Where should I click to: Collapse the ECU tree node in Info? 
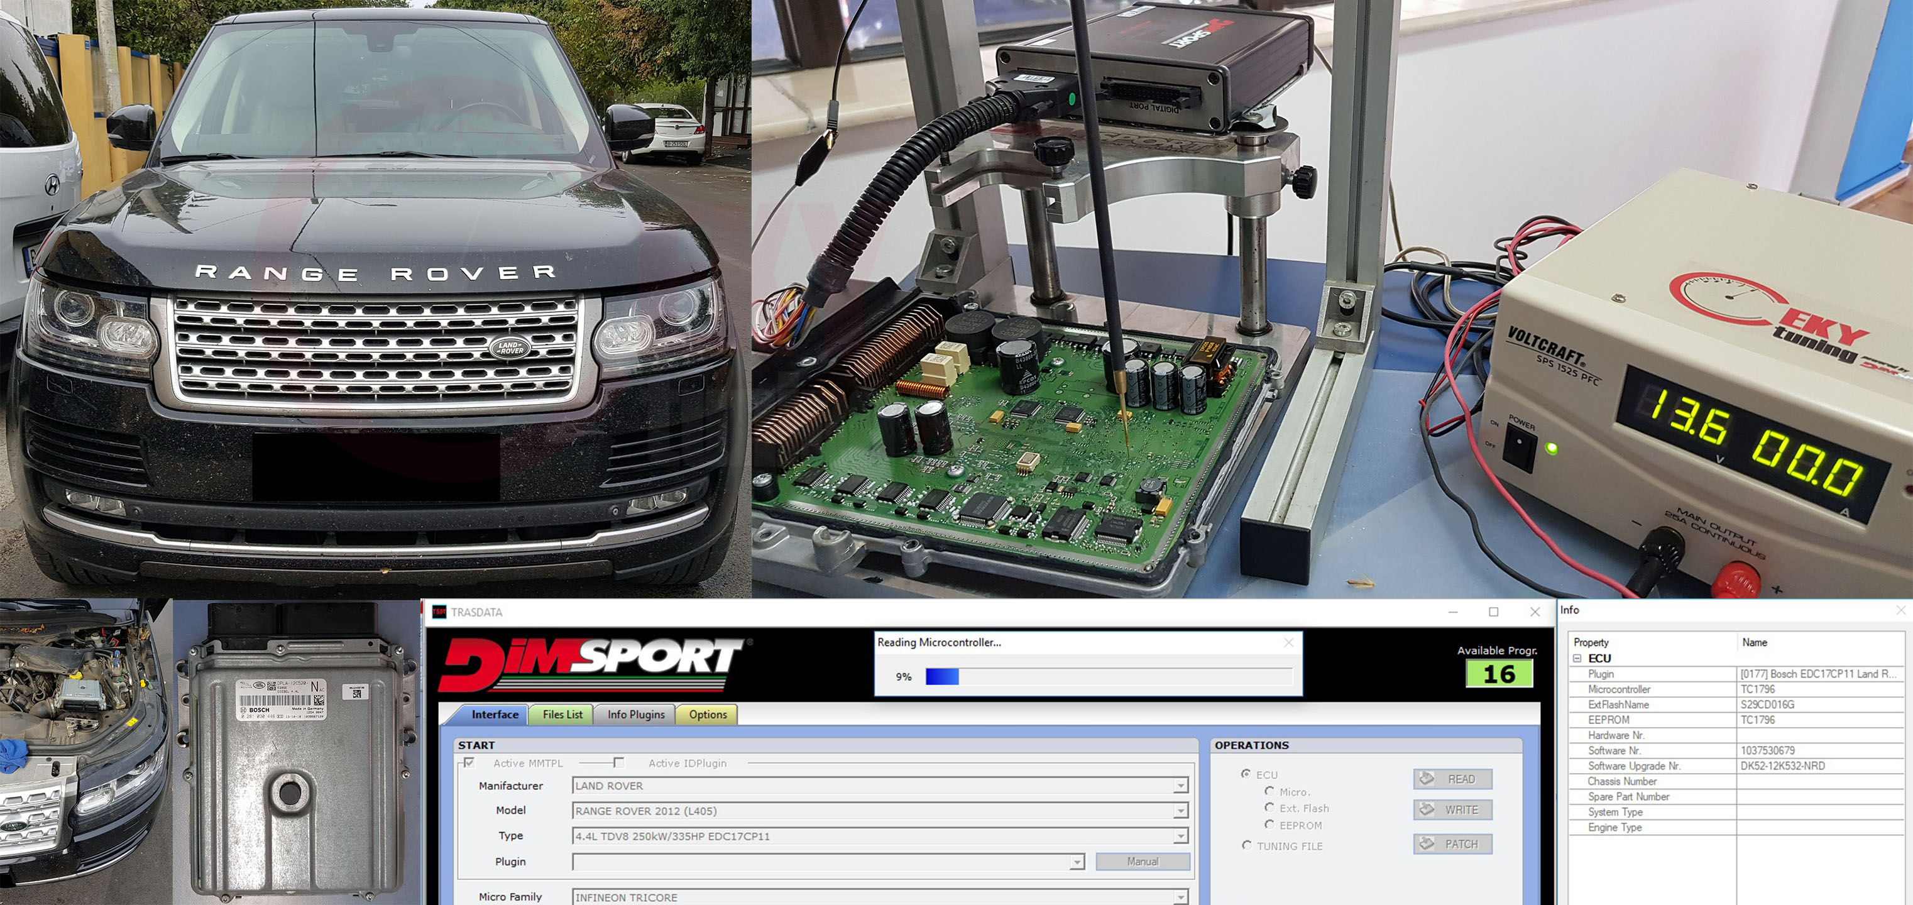pyautogui.click(x=1577, y=659)
